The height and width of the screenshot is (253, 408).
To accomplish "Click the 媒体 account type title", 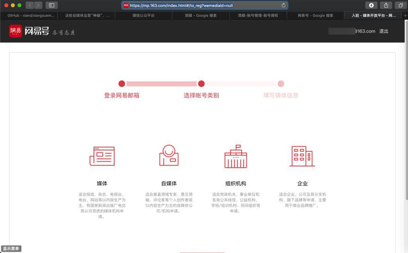I will coord(102,183).
